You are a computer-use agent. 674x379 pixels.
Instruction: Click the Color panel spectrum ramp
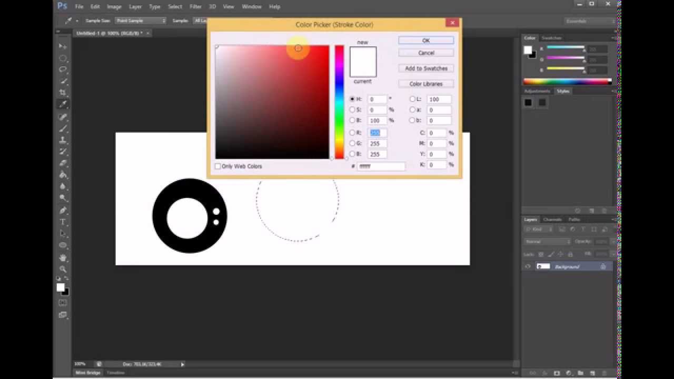pos(567,82)
